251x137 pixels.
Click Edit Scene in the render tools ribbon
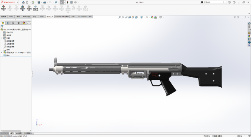point(23,8)
